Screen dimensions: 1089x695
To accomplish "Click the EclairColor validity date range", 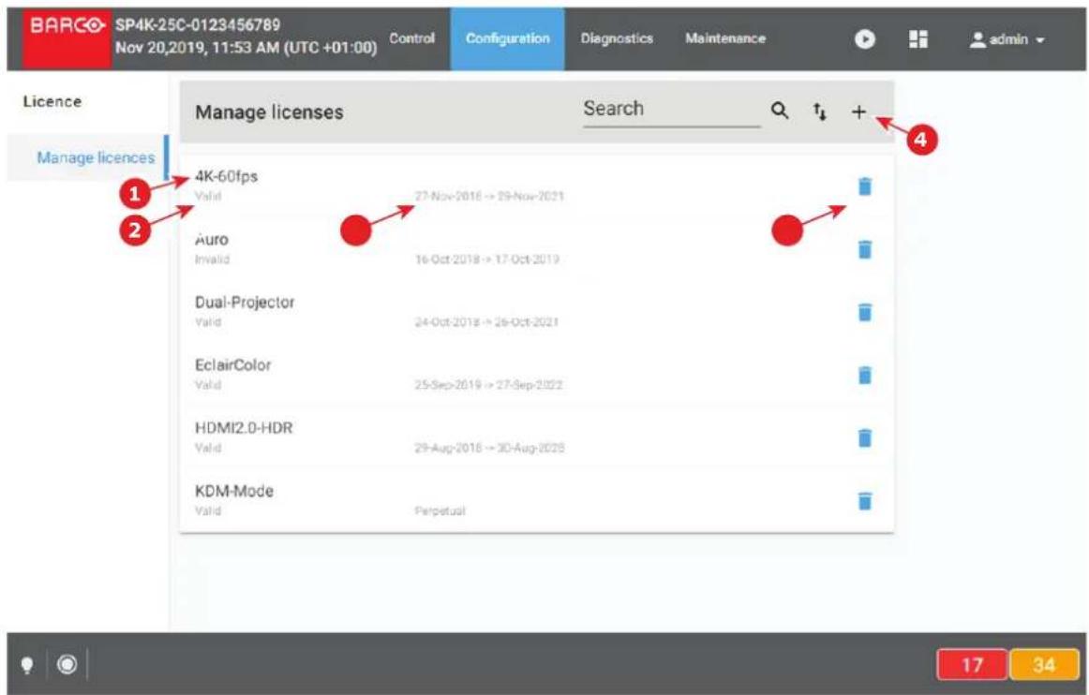I will 489,385.
